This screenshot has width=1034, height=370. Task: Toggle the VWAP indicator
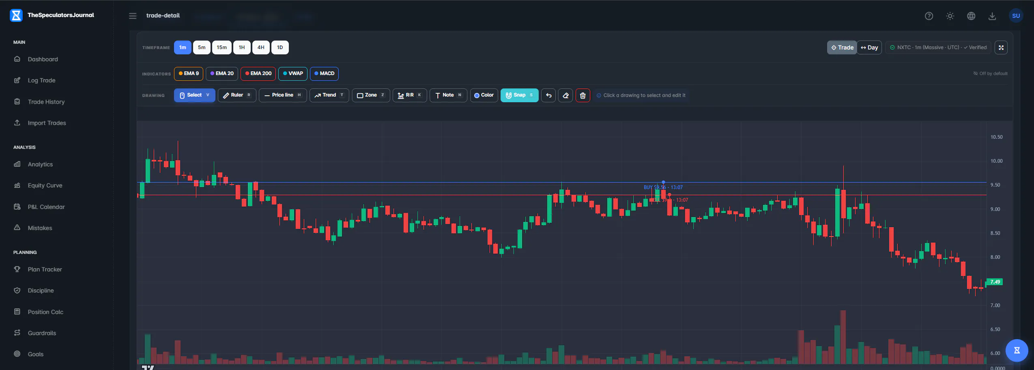pos(293,74)
